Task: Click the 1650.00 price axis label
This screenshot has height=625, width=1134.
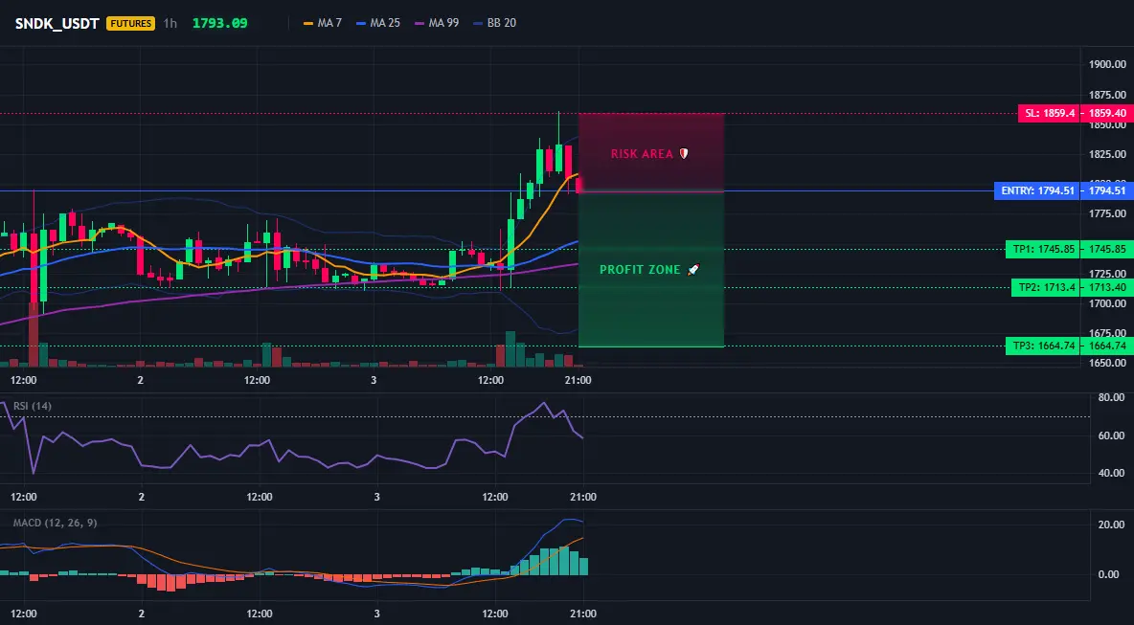Action: click(1107, 363)
